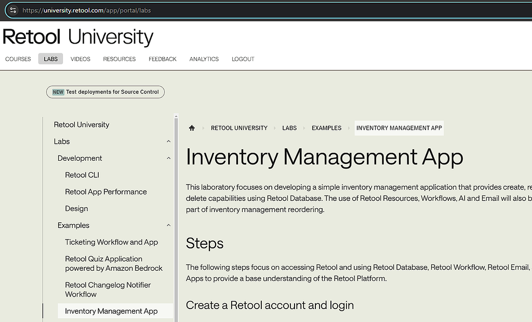Image resolution: width=532 pixels, height=322 pixels.
Task: Click the sidebar scrollbar up arrow
Action: click(176, 117)
